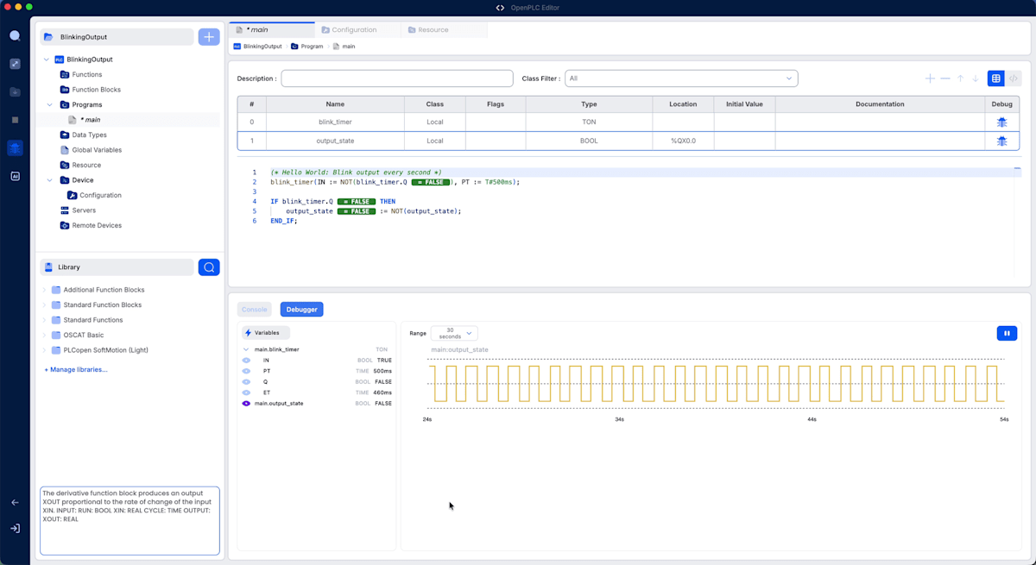Click the back arrow sidebar icon

click(x=15, y=502)
